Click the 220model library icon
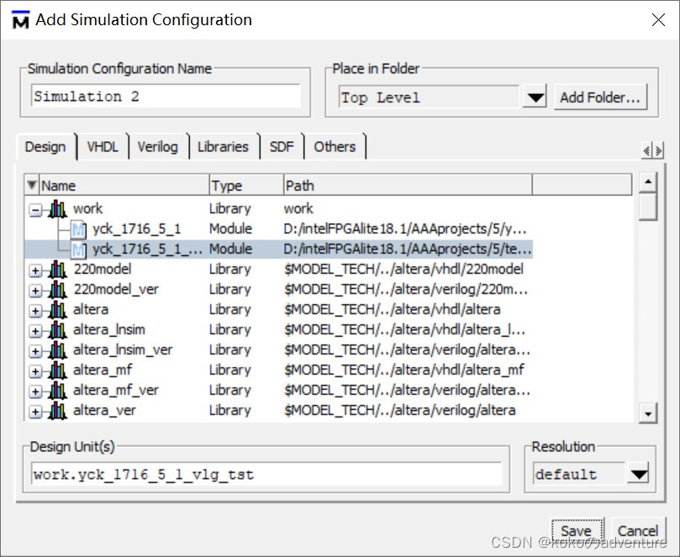This screenshot has height=557, width=680. point(58,270)
